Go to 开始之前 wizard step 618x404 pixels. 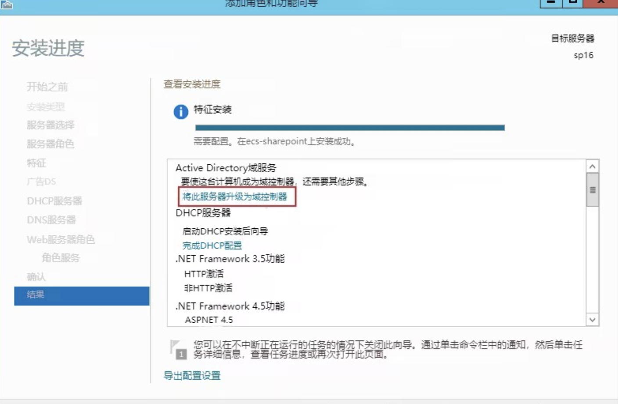click(x=47, y=87)
